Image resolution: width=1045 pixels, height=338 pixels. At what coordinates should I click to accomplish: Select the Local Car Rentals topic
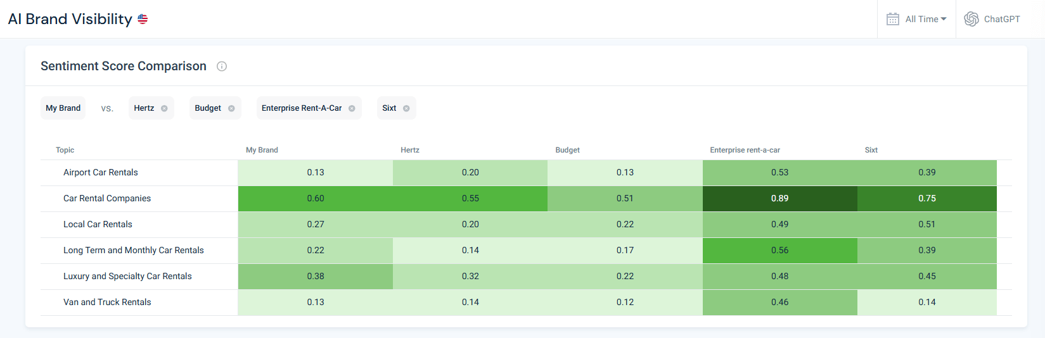pos(98,224)
